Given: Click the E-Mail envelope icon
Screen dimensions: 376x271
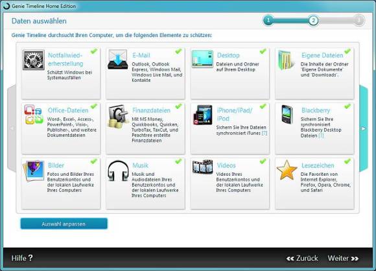Looking at the screenshot, I should tap(118, 60).
